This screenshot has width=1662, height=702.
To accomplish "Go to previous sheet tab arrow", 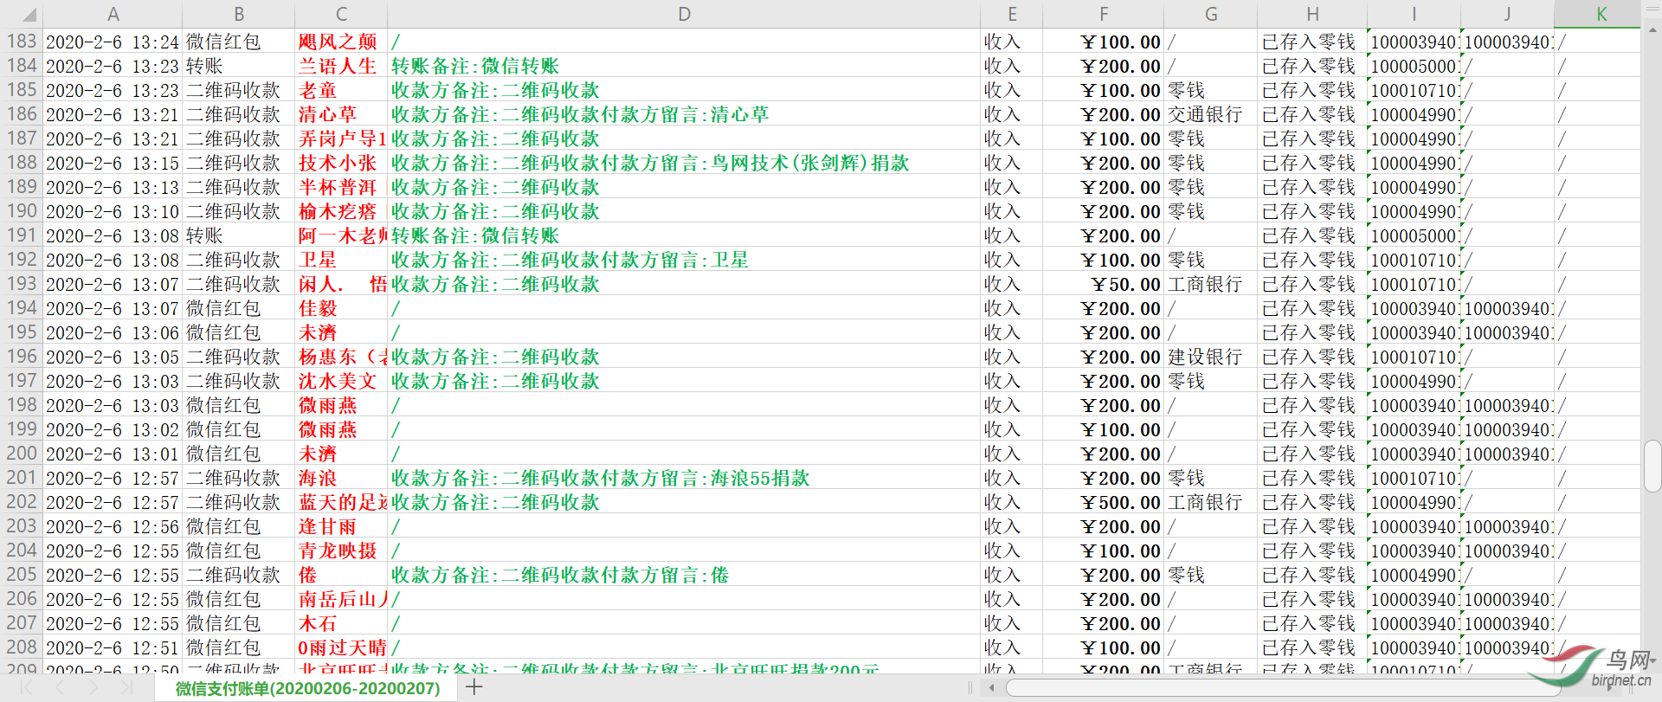I will click(60, 687).
